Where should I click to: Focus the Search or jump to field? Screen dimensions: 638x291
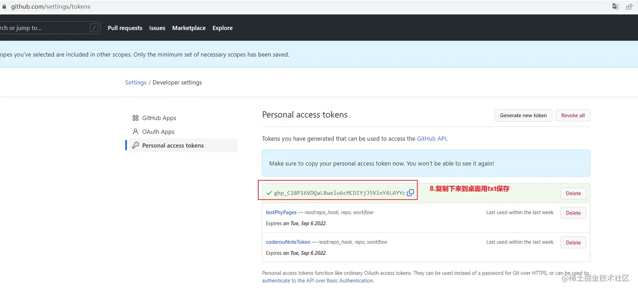[x=50, y=28]
